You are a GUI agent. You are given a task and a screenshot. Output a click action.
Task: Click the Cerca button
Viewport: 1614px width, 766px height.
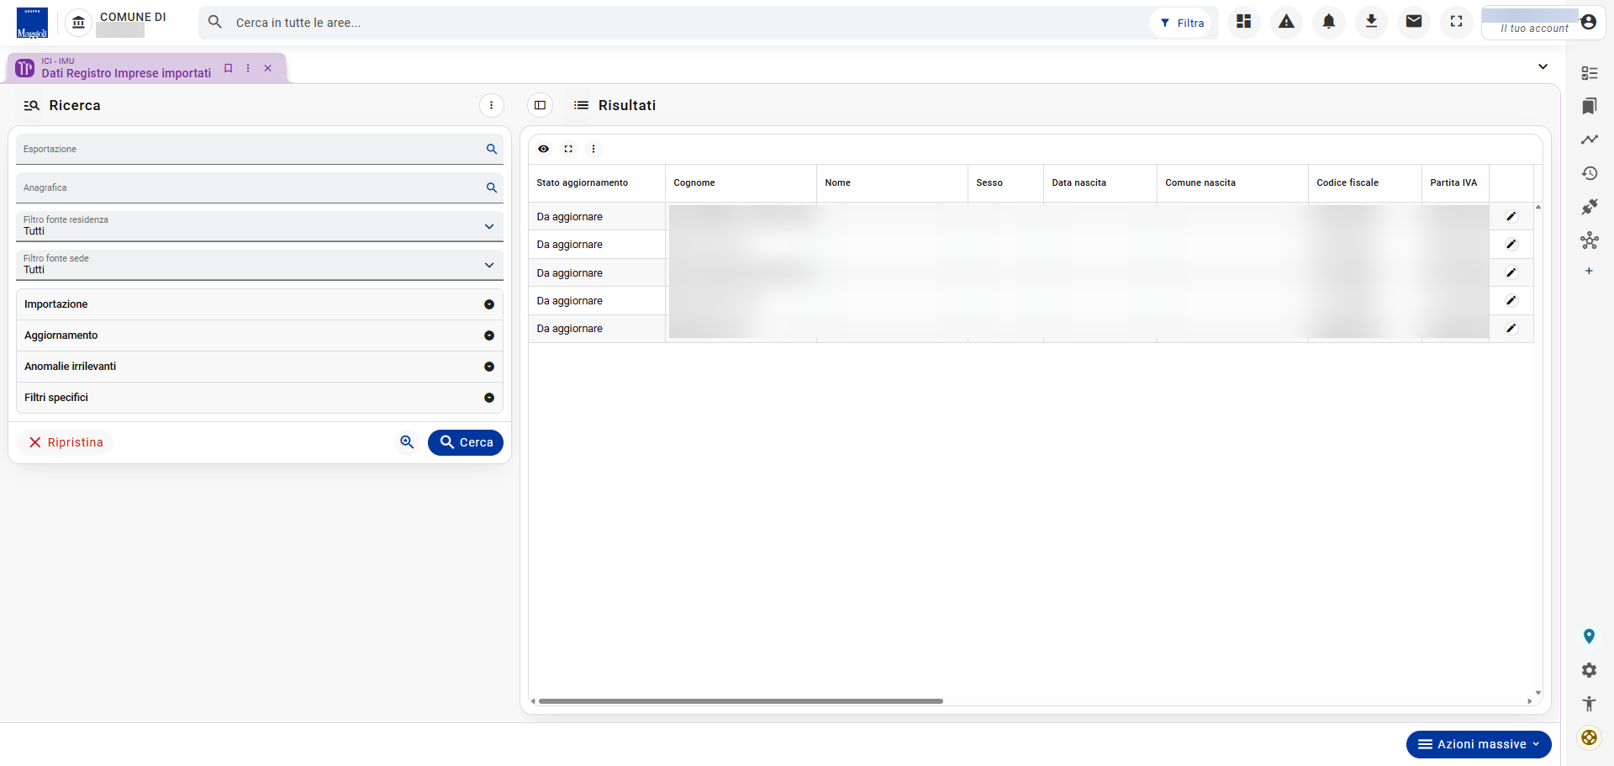tap(466, 442)
